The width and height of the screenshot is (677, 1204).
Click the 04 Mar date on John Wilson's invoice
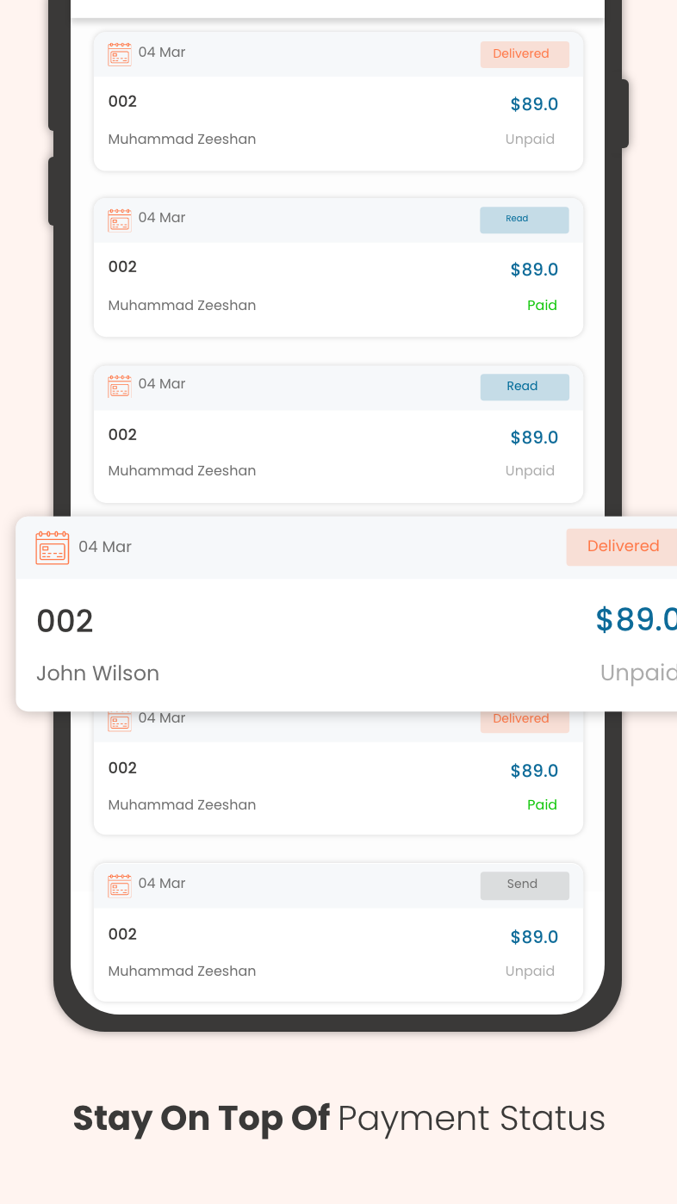[105, 547]
